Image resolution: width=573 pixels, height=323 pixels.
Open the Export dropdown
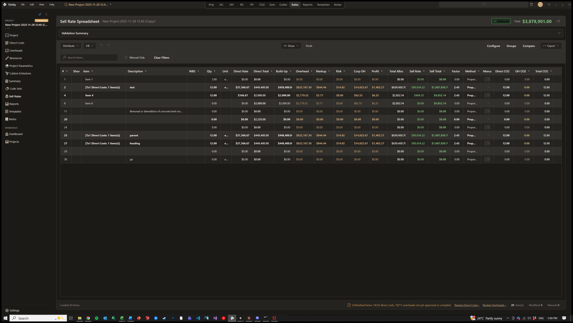click(551, 46)
